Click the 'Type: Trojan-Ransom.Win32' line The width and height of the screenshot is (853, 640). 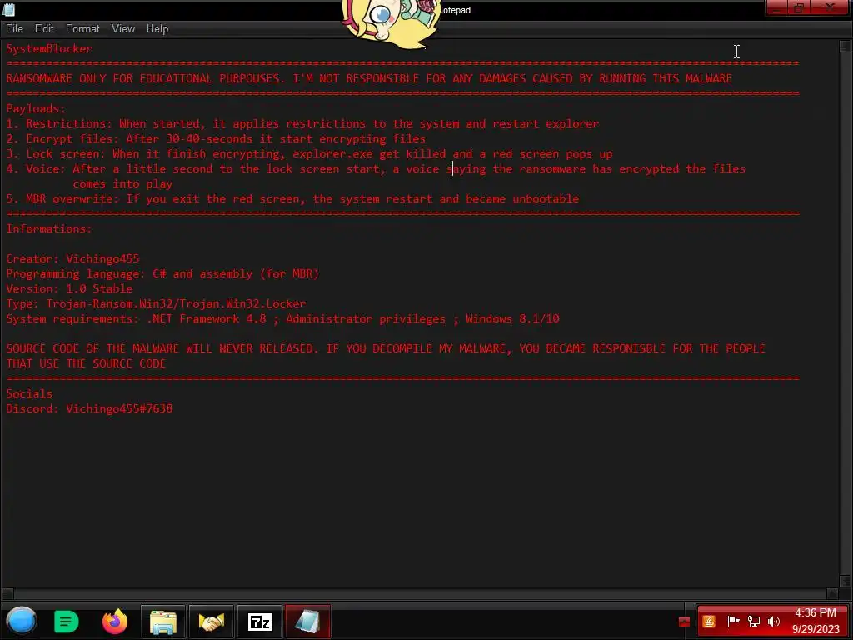pos(156,303)
